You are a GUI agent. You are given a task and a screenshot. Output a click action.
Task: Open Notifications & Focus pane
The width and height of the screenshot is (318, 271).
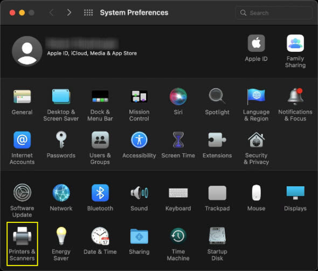(x=295, y=105)
